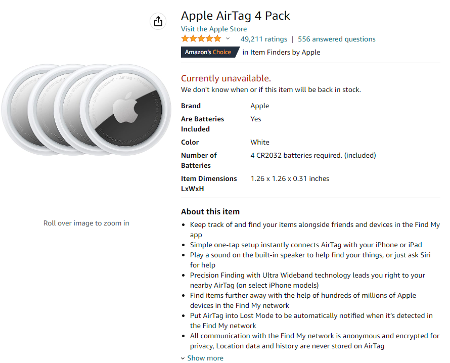Click the star rating icons
Viewport: 450px width, 363px height.
201,38
